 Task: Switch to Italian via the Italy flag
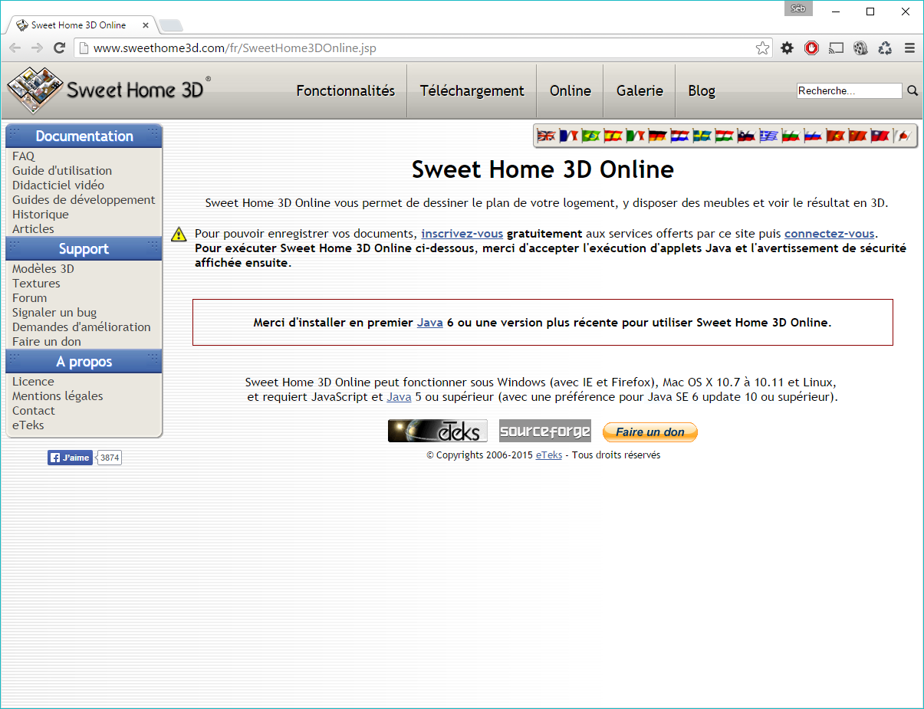(x=635, y=136)
